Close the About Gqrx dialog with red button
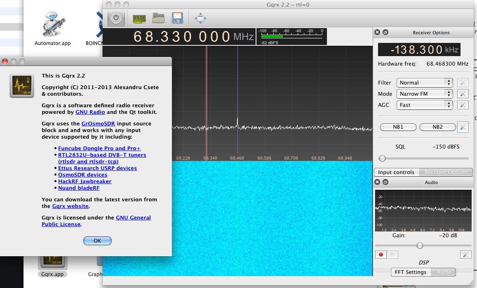 coord(5,61)
